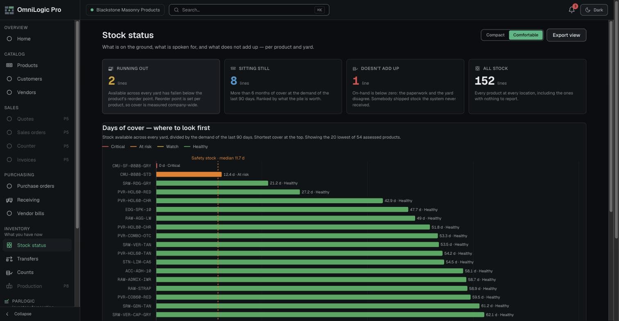Open the Blackstone Masonry Products company switcher
Viewport: 619px width, 321px height.
click(125, 10)
